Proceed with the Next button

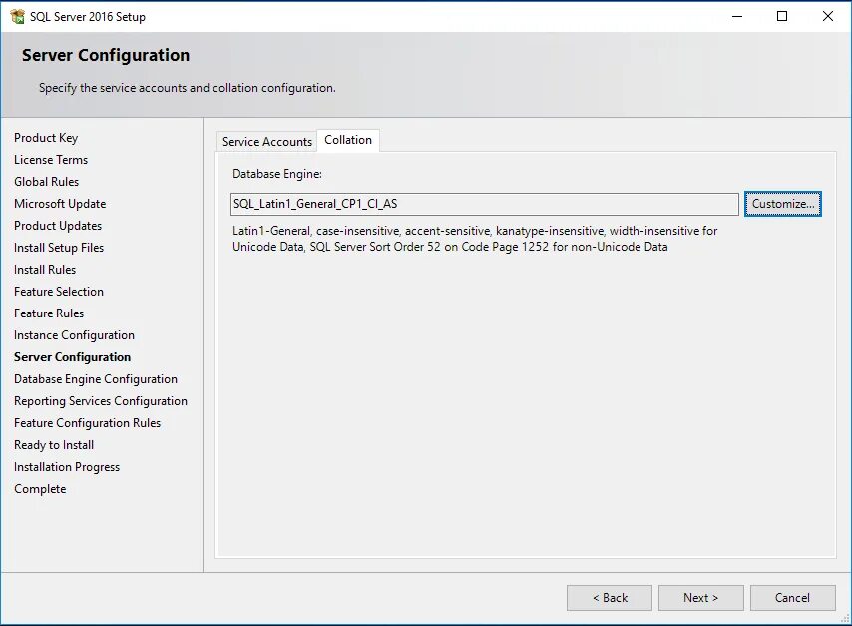[701, 598]
